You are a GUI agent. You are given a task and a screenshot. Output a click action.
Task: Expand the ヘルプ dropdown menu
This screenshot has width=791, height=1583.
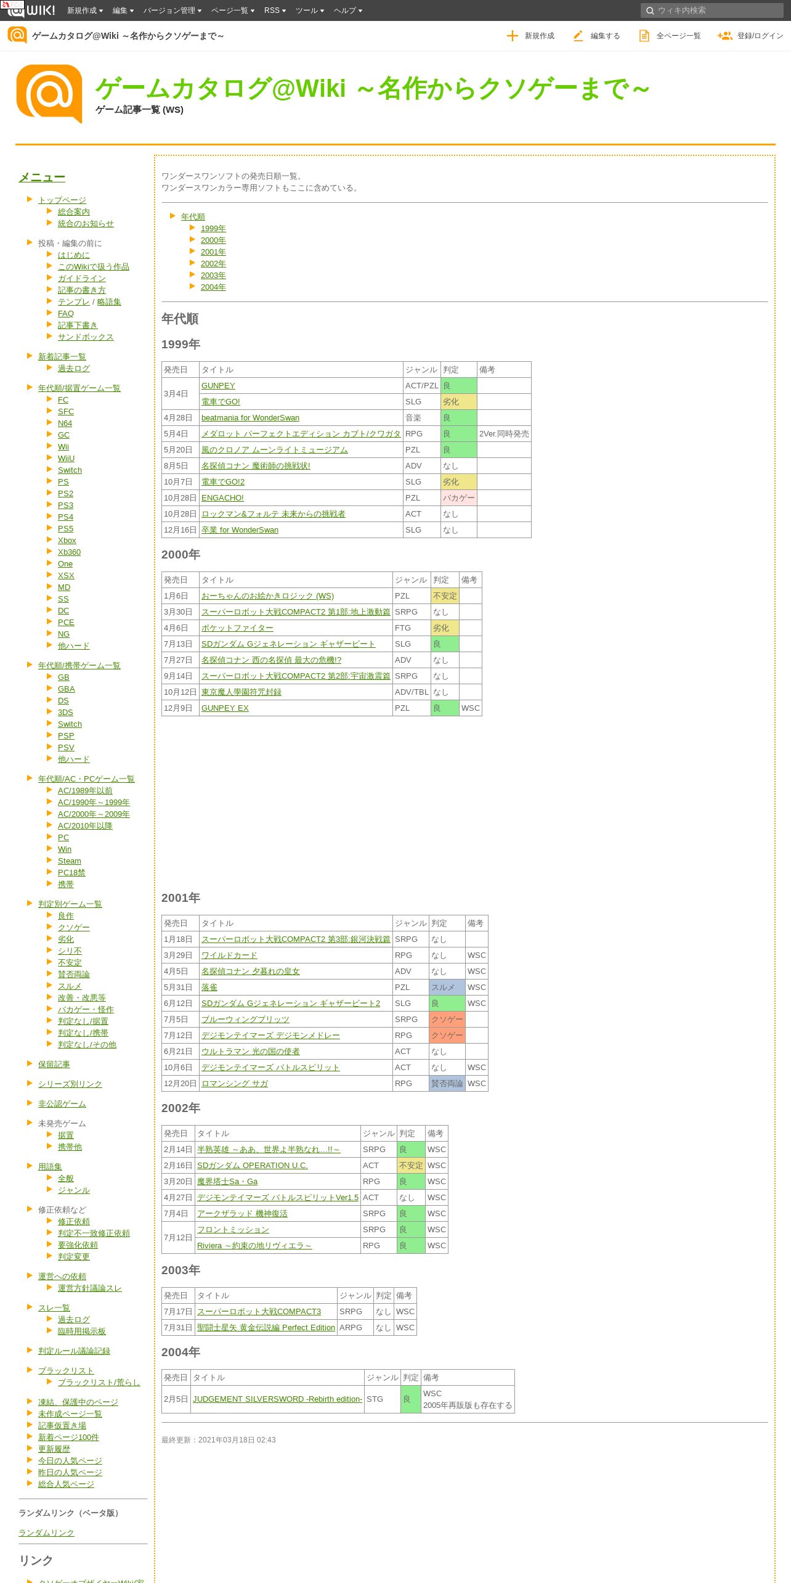(348, 10)
